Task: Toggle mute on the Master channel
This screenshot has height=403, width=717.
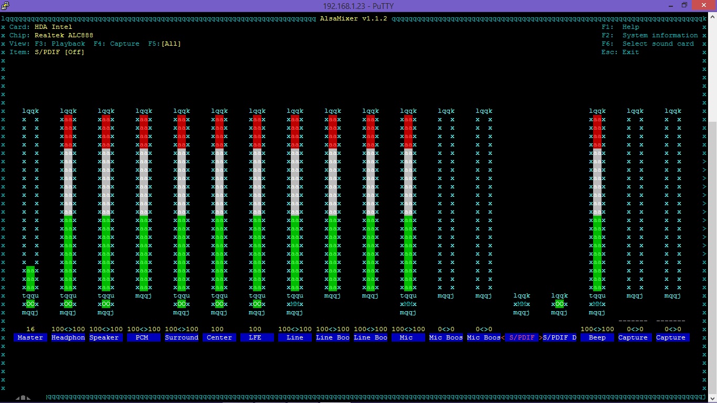Action: pos(30,304)
